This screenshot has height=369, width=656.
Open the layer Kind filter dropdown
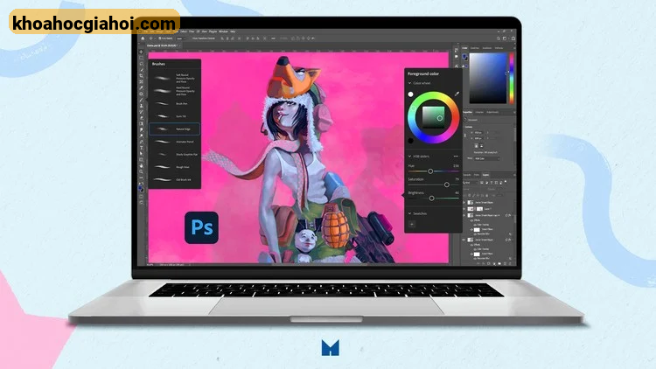coord(471,183)
